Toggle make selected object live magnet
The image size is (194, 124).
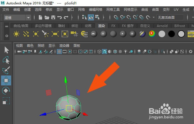(x=148, y=17)
